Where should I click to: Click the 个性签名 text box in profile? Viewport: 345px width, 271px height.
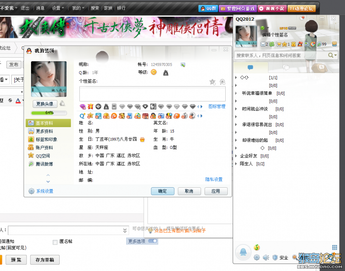(x=152, y=94)
